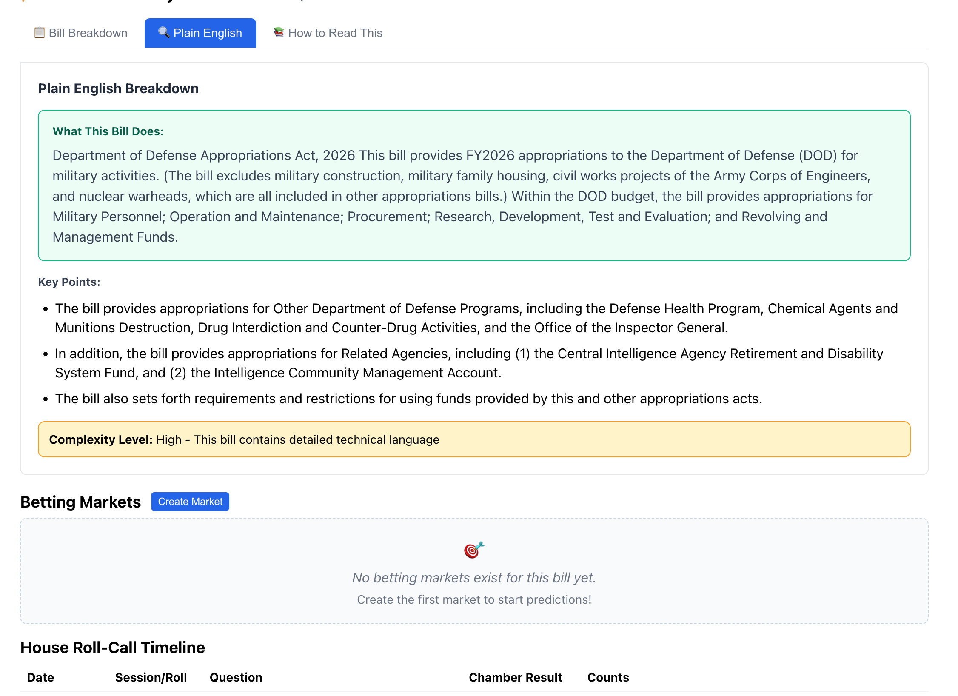Click the clipboard icon on Bill Breakdown
958x696 pixels.
[39, 33]
